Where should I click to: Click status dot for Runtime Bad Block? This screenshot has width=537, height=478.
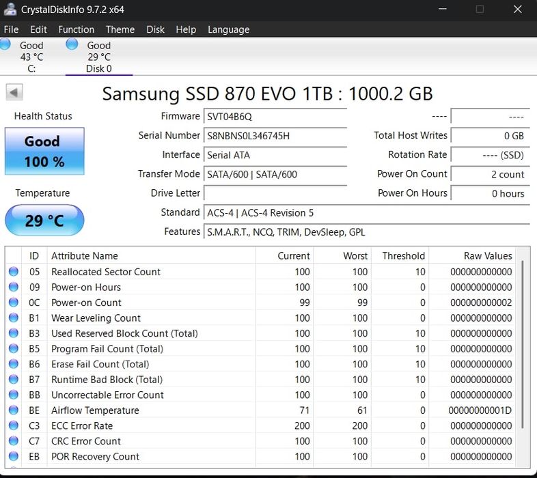point(14,380)
